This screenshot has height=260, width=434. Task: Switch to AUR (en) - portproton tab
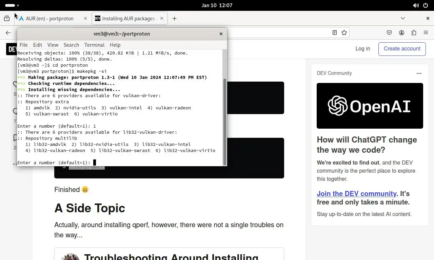50,19
